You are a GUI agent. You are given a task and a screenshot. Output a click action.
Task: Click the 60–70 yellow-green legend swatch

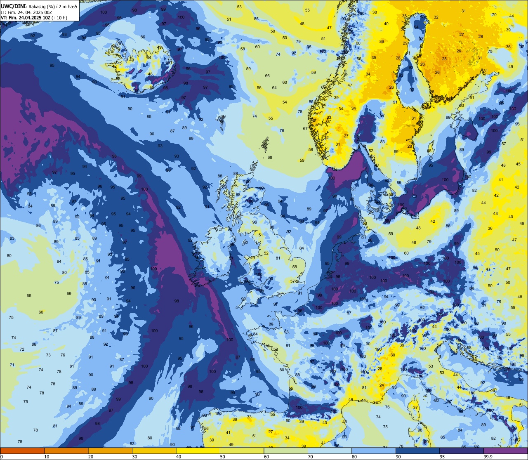[286, 451]
